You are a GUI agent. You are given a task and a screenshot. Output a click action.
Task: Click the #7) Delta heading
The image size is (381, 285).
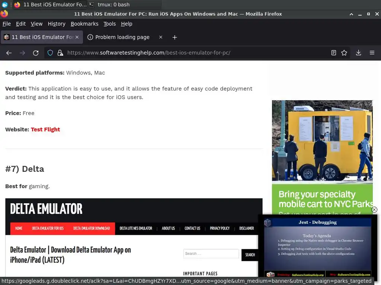pyautogui.click(x=25, y=169)
